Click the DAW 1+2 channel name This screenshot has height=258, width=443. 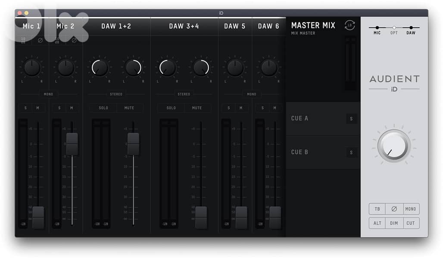[x=116, y=26]
